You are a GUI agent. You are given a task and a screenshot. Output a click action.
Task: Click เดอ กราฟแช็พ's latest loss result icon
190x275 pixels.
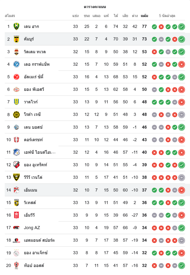pyautogui.click(x=181, y=64)
